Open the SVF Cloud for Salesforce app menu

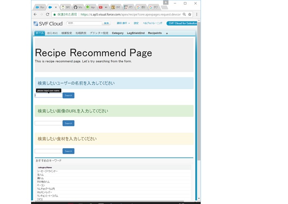(182, 23)
